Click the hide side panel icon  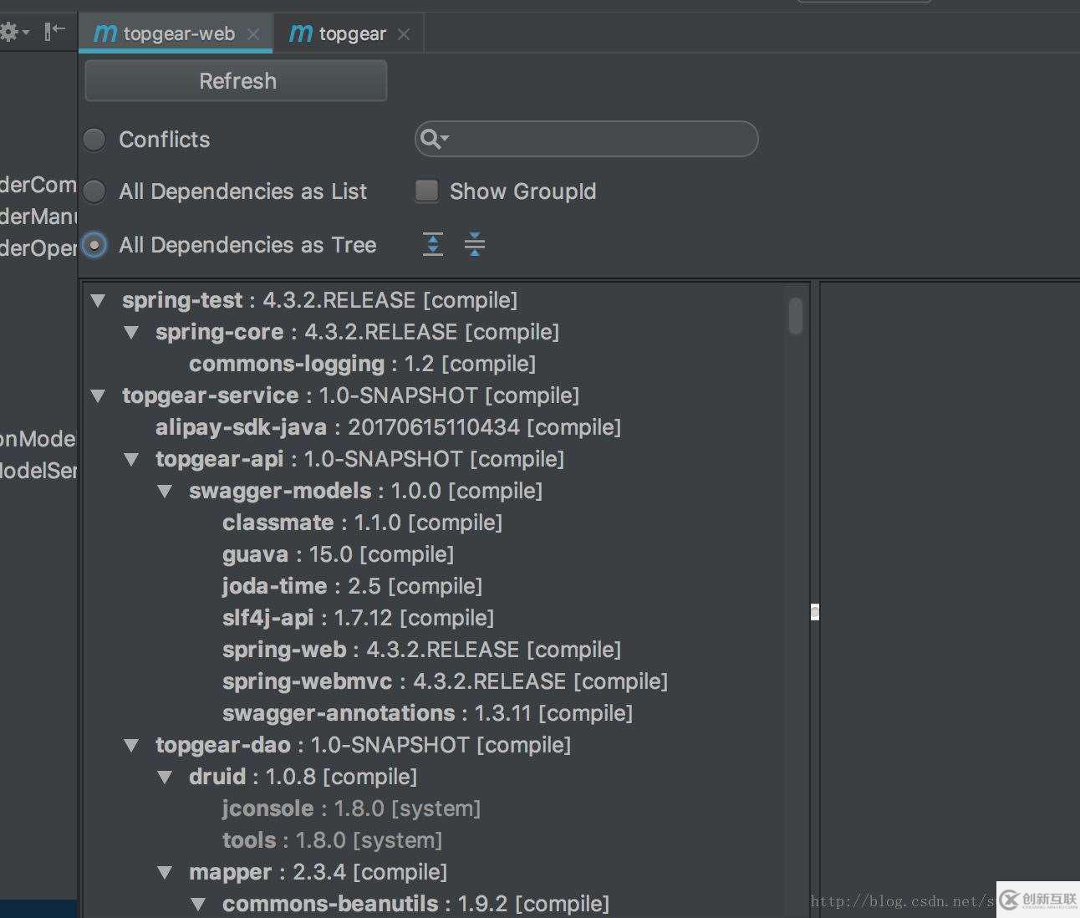tap(55, 32)
